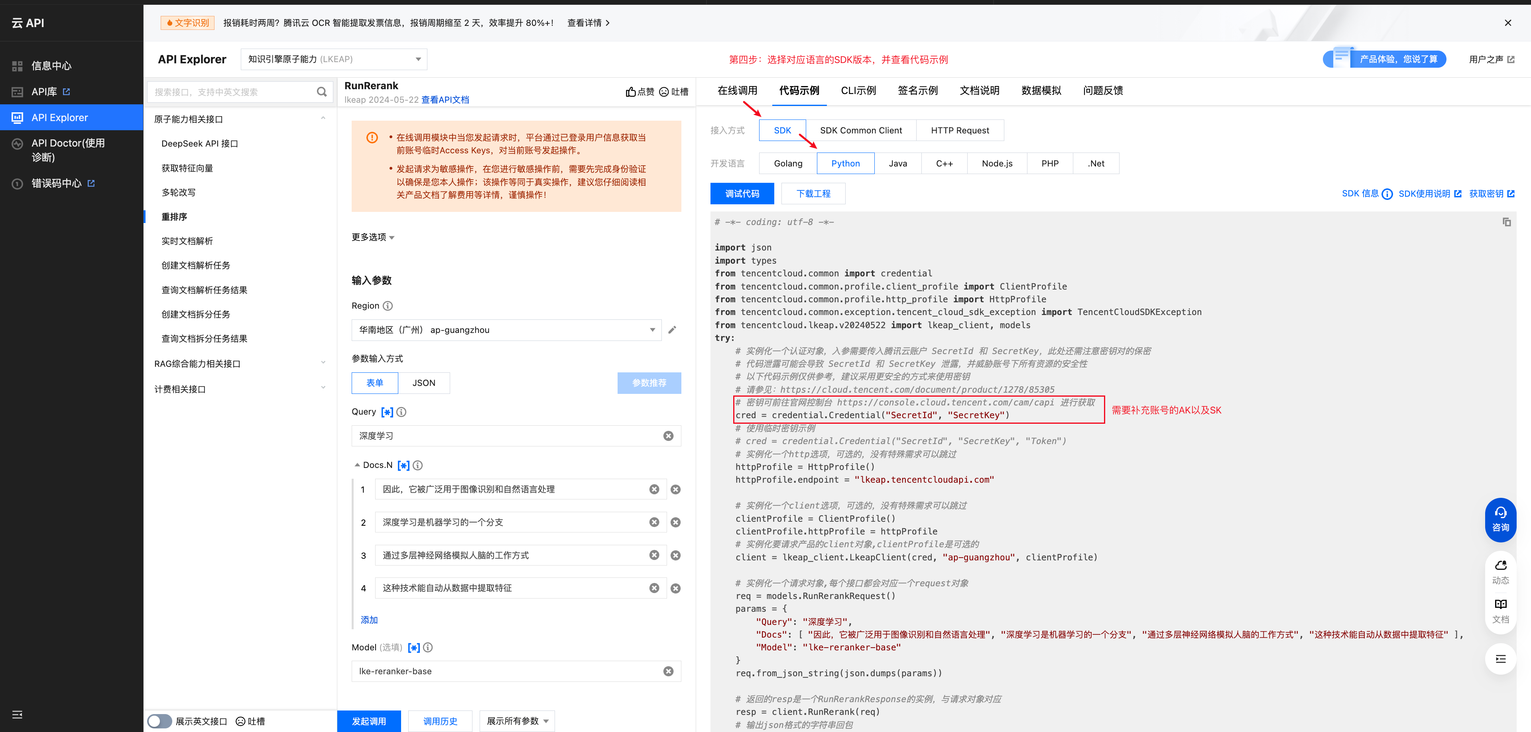Image resolution: width=1531 pixels, height=732 pixels.
Task: Select JSON parameter input mode
Action: pos(424,383)
